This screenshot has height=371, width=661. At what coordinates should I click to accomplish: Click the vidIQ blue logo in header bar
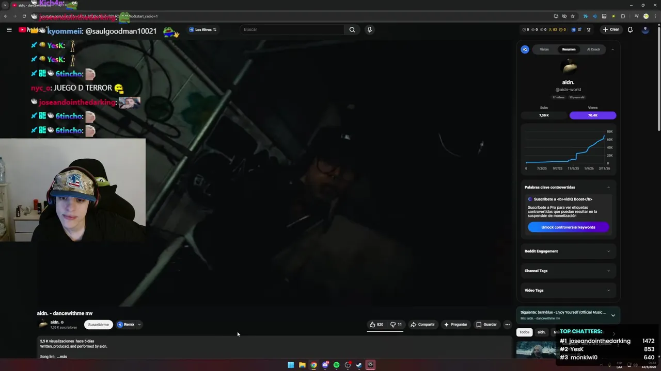pos(573,29)
